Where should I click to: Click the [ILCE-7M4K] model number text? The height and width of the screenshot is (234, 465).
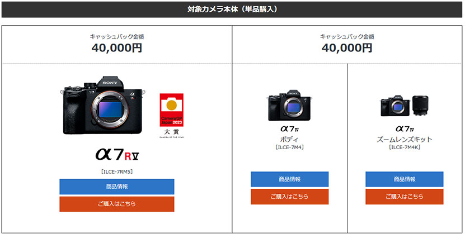(405, 147)
